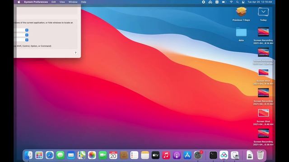
Task: Select Screen Recording 0.25 AM thumbnail
Action: tap(263, 93)
